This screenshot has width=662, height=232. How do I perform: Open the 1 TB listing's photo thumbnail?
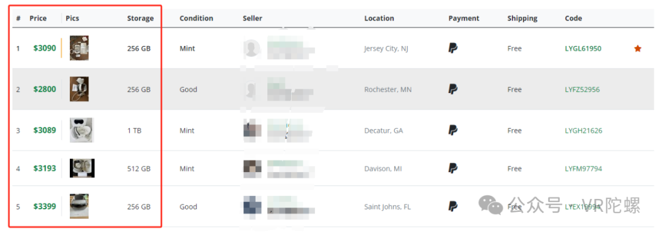[82, 130]
